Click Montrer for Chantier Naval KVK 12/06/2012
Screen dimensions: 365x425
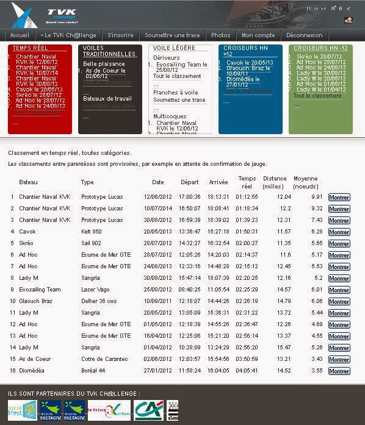[339, 198]
